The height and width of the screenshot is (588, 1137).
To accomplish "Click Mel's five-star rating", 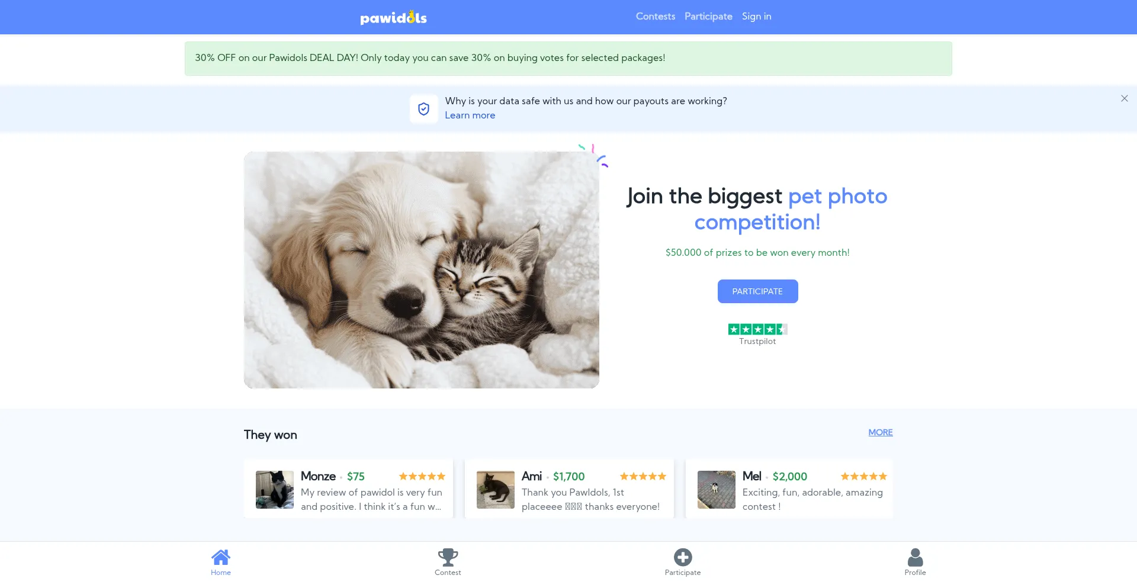I will [x=863, y=476].
